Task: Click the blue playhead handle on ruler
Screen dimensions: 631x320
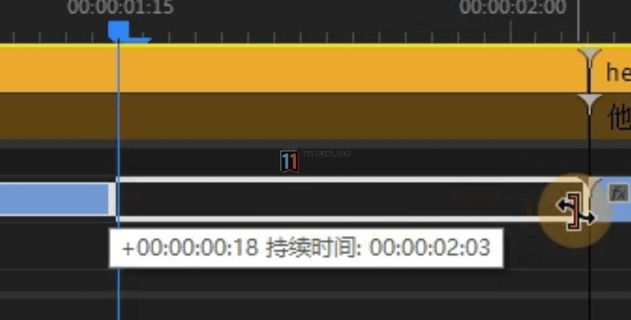Action: 119,31
